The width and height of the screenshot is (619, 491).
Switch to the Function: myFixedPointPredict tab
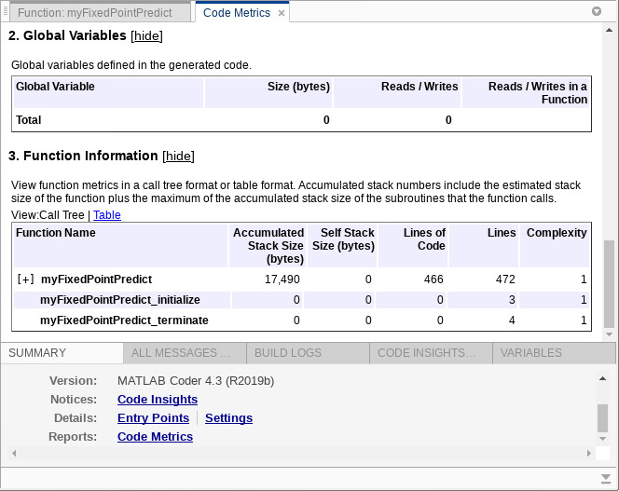click(95, 13)
